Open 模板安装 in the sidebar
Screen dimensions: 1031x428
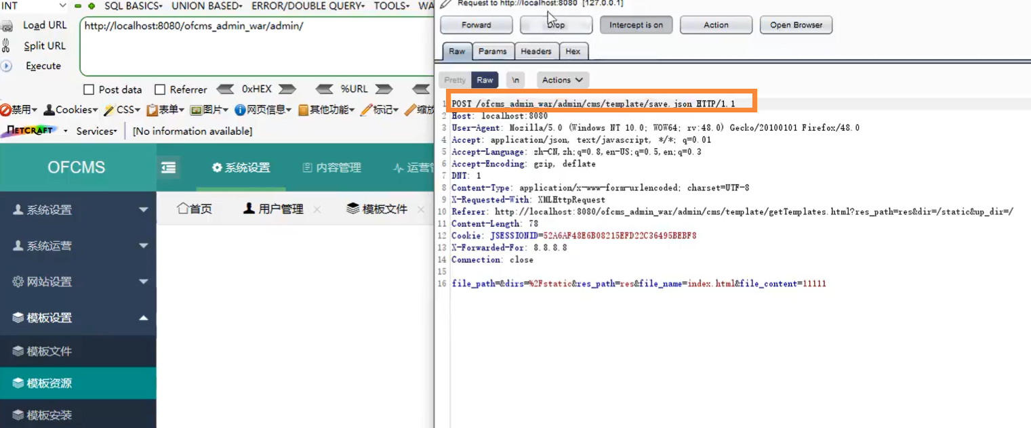pos(78,414)
